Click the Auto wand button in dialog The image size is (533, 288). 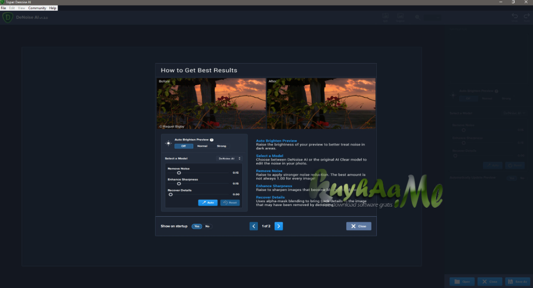click(208, 203)
